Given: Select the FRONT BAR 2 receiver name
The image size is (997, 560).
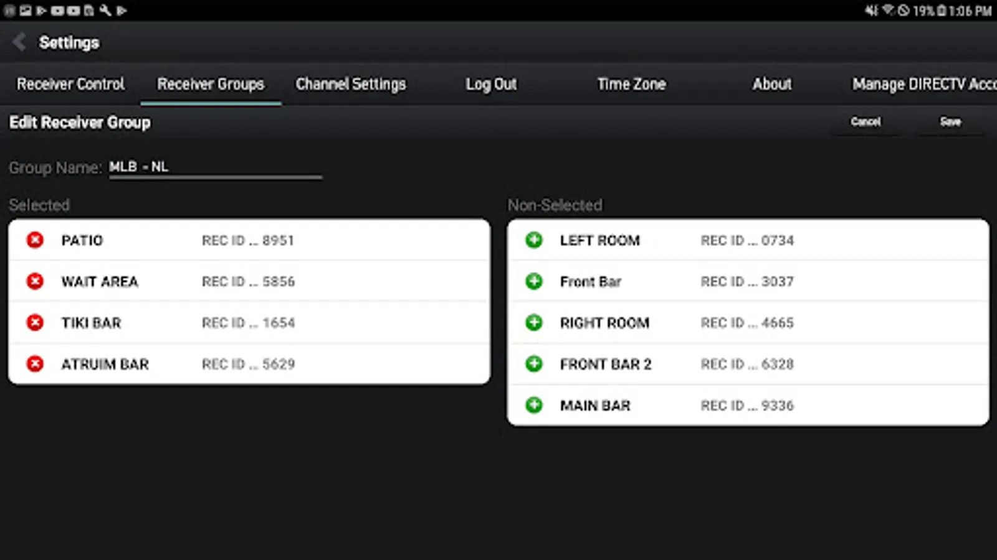Looking at the screenshot, I should (606, 364).
